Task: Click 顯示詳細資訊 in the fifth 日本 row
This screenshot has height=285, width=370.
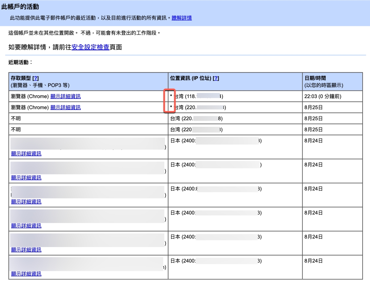Action: (26, 249)
